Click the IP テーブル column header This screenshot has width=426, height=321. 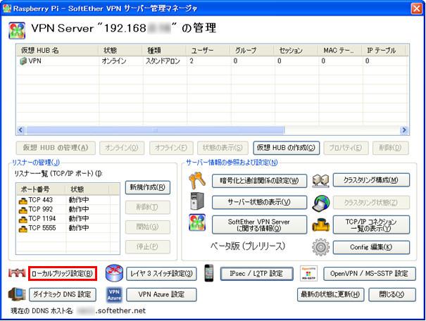click(384, 51)
